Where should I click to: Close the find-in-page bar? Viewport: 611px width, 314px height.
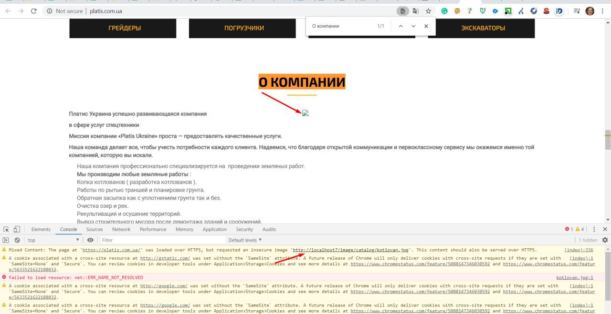[426, 26]
